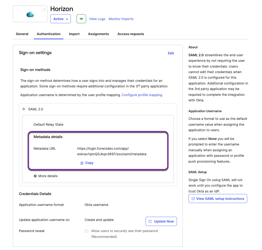Click the Metadata URL text
This screenshot has height=250, width=262.
(112, 151)
